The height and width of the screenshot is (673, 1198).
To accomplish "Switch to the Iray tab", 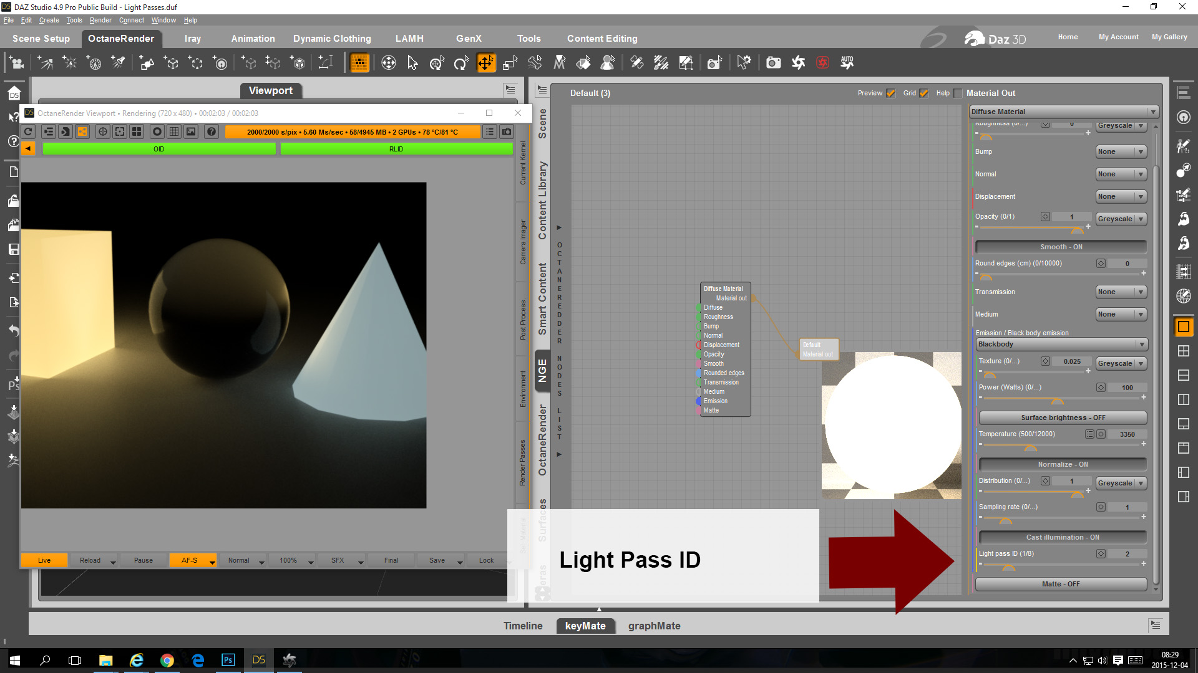I will tap(192, 39).
